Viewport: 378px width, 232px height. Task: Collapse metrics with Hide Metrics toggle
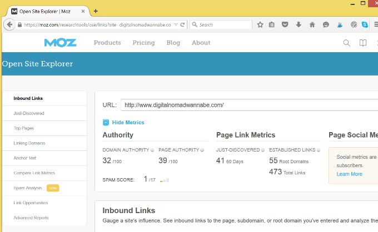click(123, 123)
